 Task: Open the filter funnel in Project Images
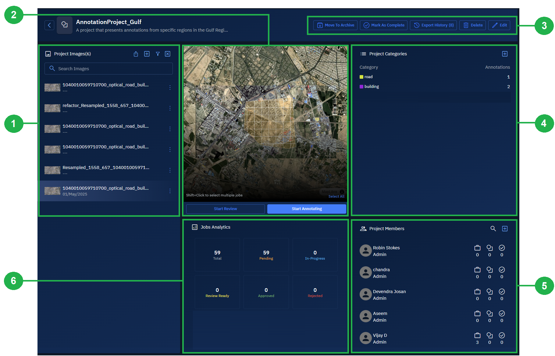click(x=158, y=54)
